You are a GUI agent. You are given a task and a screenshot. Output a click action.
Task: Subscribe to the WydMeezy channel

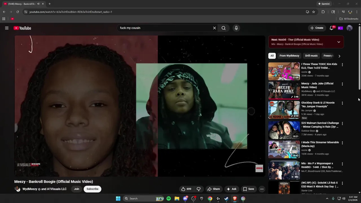point(93,189)
